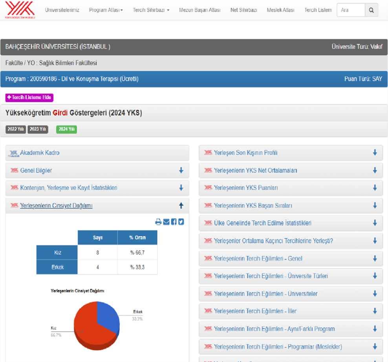Click the Tercih Listeme Ekle button
Viewport: 388px width, 362px height.
click(x=29, y=98)
